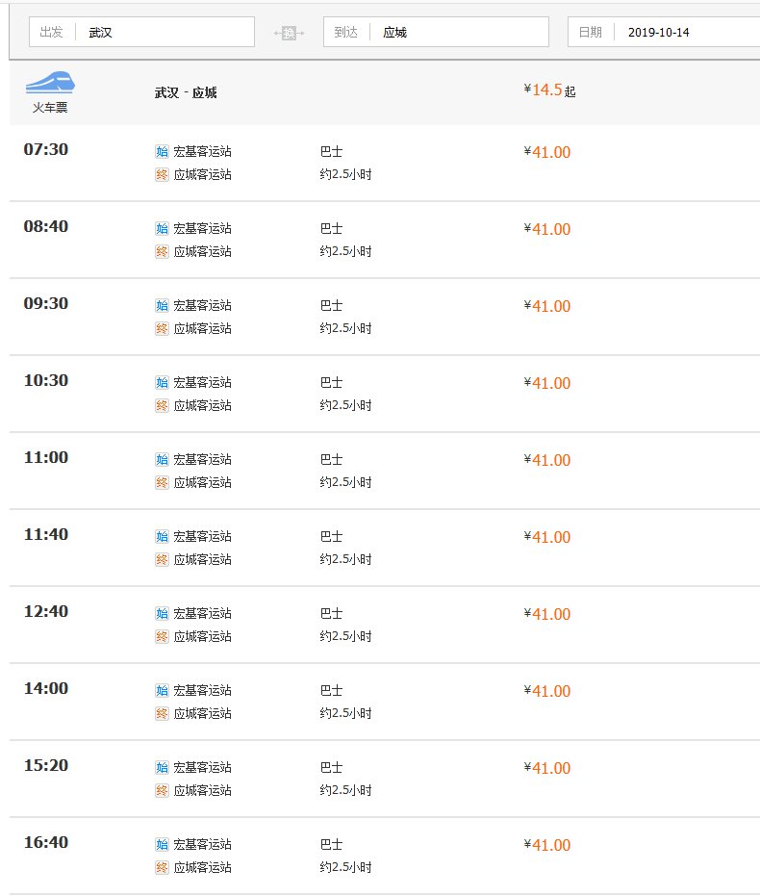Click 巴士 type in the 11:00 row
This screenshot has width=760, height=896.
[331, 459]
